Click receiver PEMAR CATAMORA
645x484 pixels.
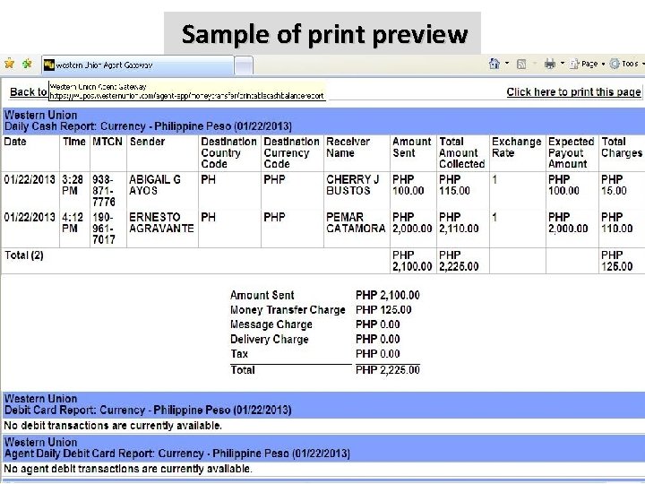(x=356, y=222)
